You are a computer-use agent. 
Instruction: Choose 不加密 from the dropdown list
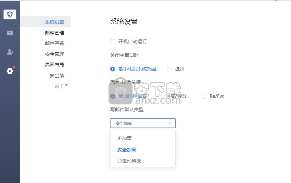pyautogui.click(x=143, y=138)
